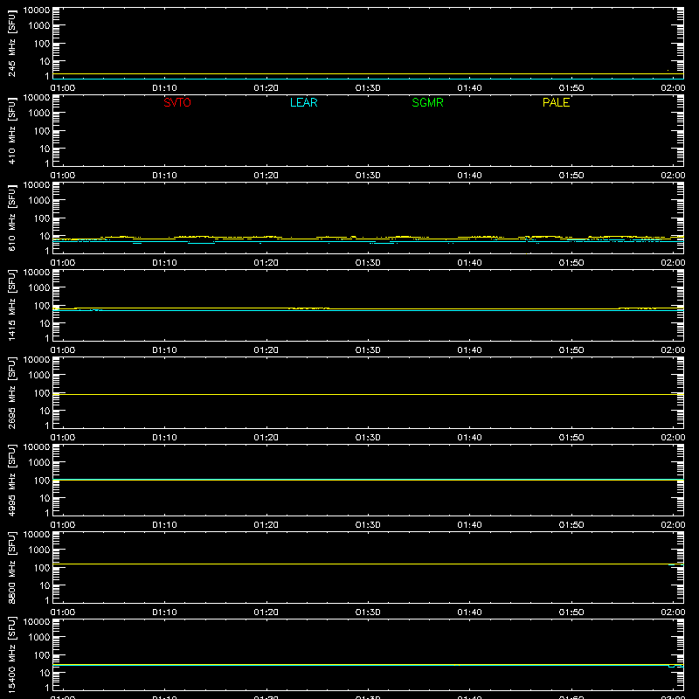Click the cyan LEAR trace in the 245 MHz plot
699x699 pixels.
[x=368, y=79]
